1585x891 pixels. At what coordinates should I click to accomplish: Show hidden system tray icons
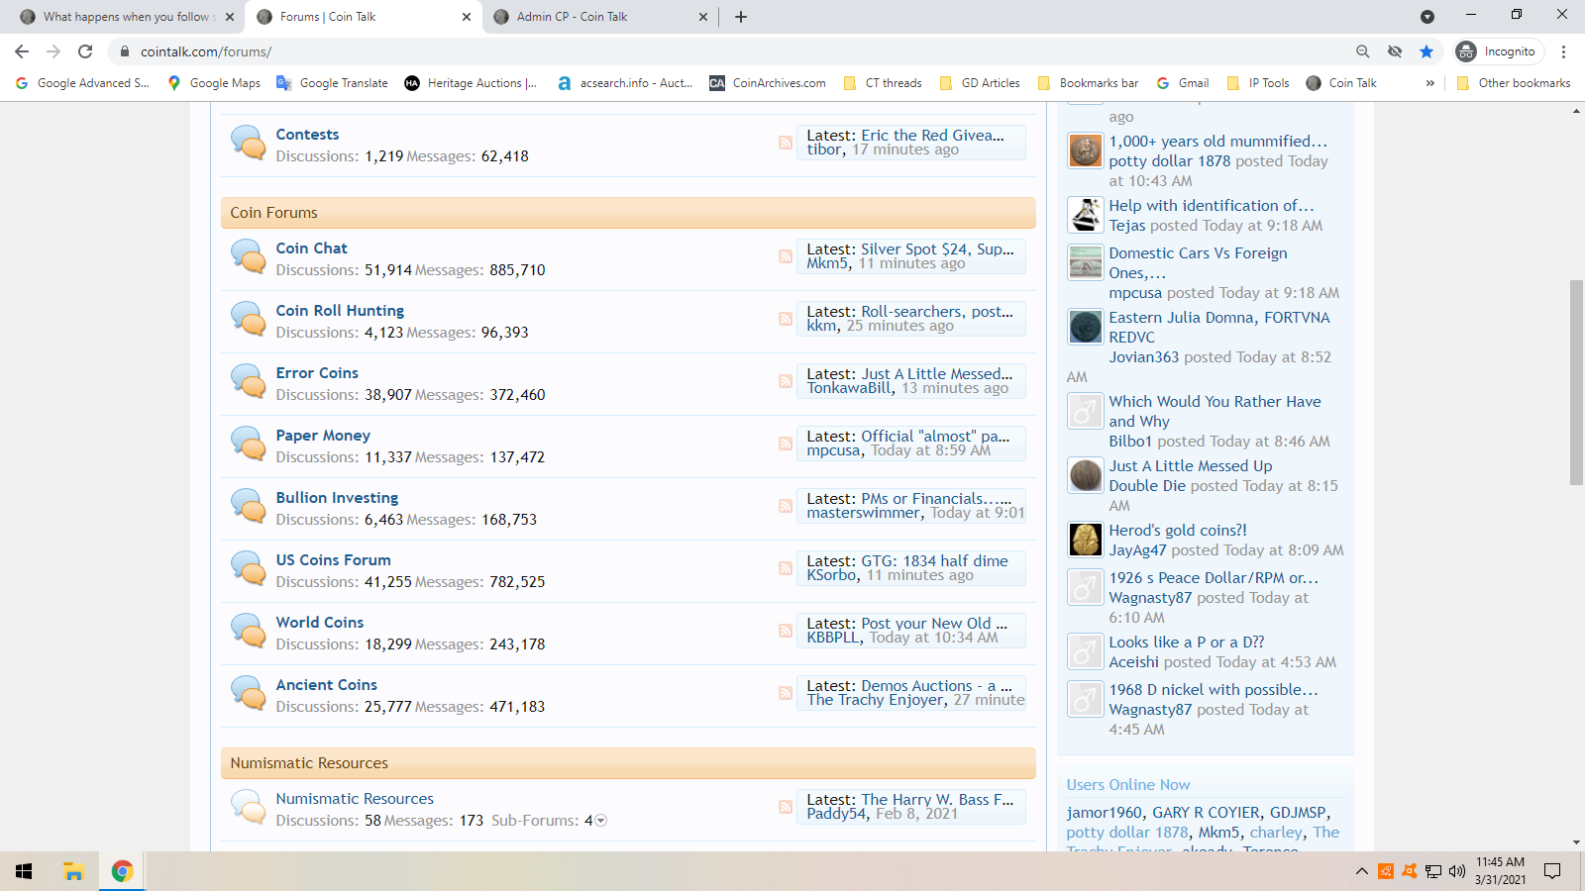(x=1362, y=871)
